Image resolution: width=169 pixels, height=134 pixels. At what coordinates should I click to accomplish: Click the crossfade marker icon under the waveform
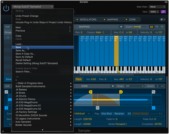click(x=98, y=108)
